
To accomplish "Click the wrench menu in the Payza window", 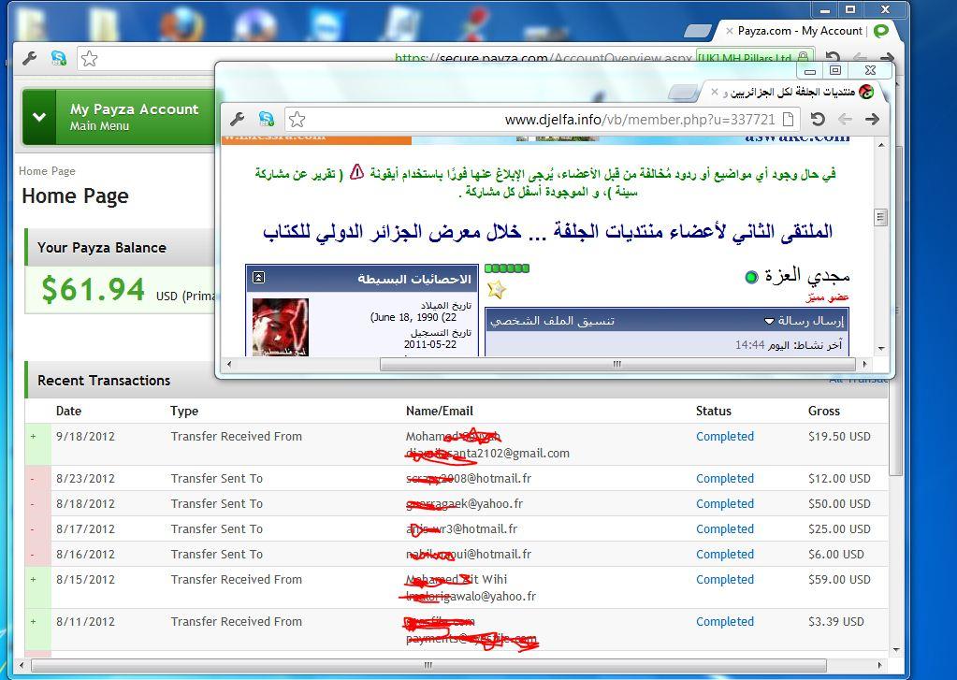I will click(29, 59).
